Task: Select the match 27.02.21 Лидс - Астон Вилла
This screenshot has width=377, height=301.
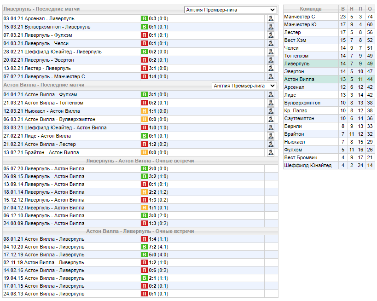Action: pyautogui.click(x=37, y=136)
